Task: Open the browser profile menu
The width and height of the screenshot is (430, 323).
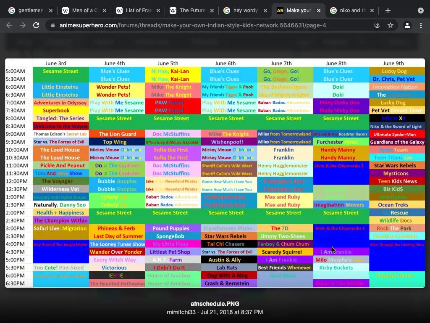Action: [x=407, y=25]
